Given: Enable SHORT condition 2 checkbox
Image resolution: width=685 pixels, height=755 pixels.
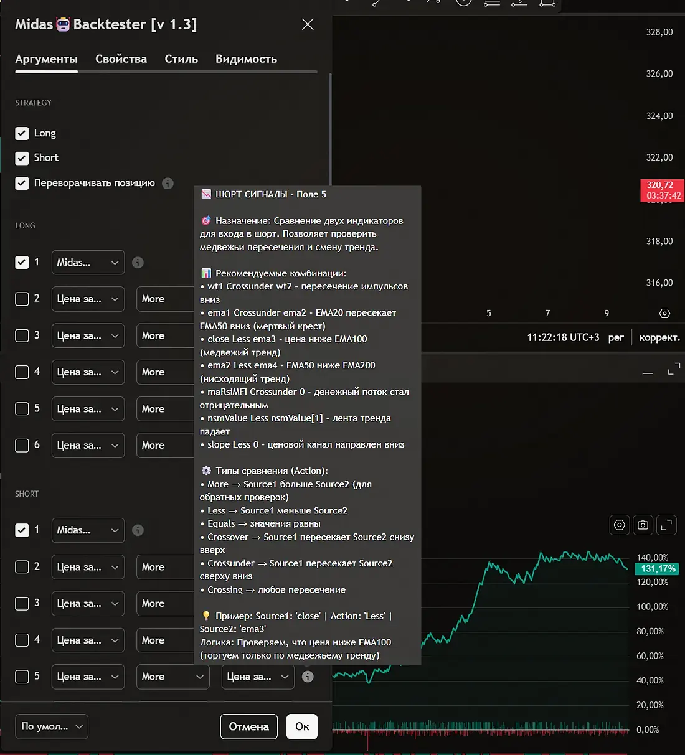Looking at the screenshot, I should 22,567.
